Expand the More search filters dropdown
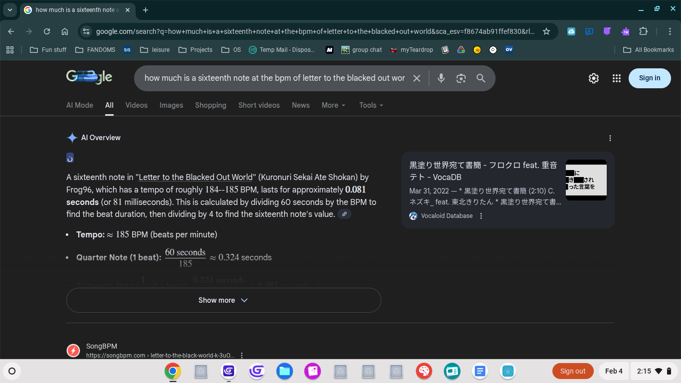The width and height of the screenshot is (681, 383). 333,105
